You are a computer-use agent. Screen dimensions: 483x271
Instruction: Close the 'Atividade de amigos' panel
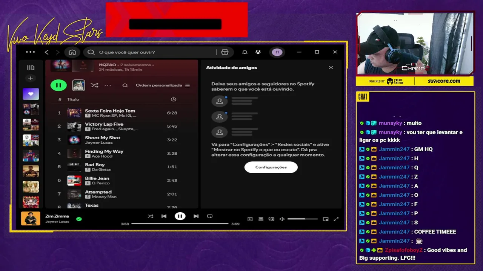pos(331,68)
